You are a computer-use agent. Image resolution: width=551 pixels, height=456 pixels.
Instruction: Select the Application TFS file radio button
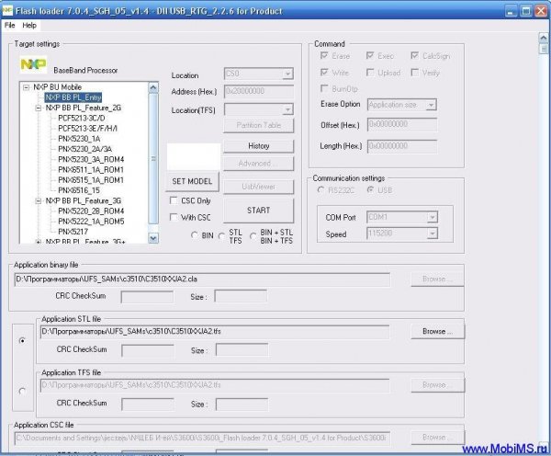tap(22, 392)
